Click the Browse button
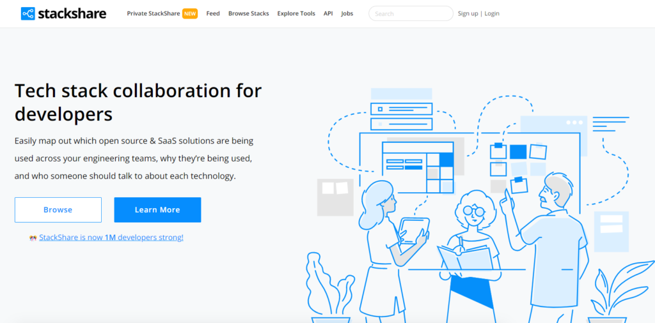Image resolution: width=655 pixels, height=323 pixels. click(58, 209)
